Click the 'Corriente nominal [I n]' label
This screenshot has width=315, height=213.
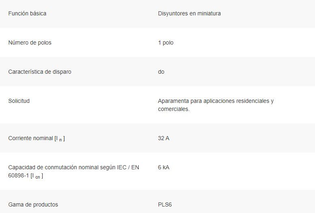coord(36,138)
